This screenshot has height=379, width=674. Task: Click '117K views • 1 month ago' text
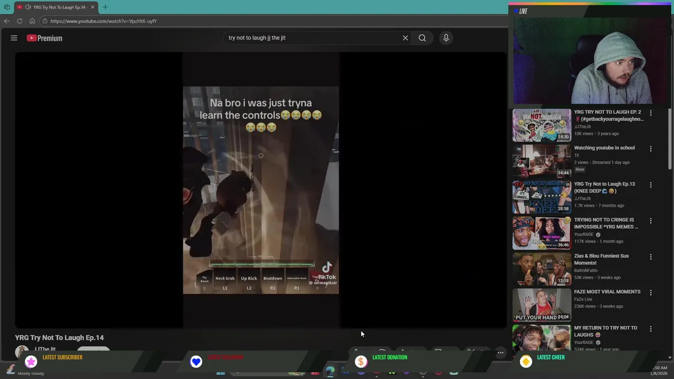pos(598,241)
